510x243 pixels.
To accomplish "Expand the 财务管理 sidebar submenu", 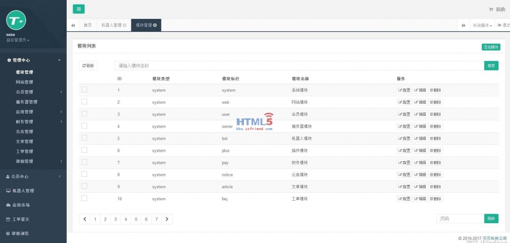I will coord(24,122).
